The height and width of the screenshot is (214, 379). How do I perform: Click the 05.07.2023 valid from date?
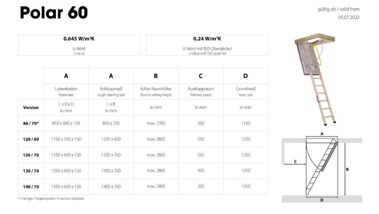point(348,17)
